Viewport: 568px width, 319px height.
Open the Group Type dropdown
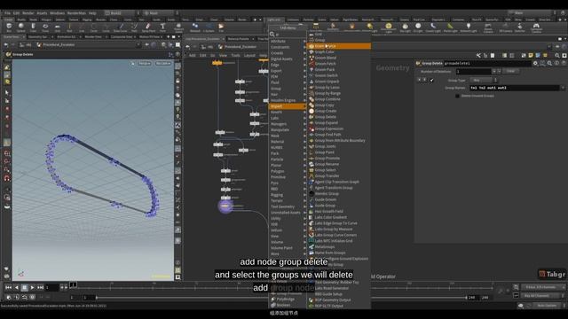point(484,81)
